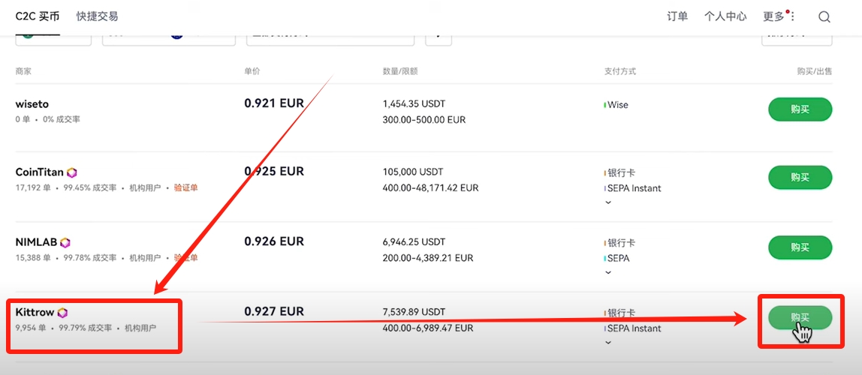This screenshot has width=862, height=375.
Task: Click the 商家 column header
Action: coord(23,71)
